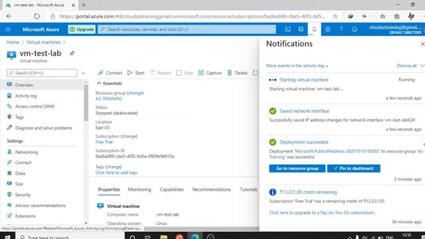
Task: Click the Tags change link
Action: tap(114, 167)
